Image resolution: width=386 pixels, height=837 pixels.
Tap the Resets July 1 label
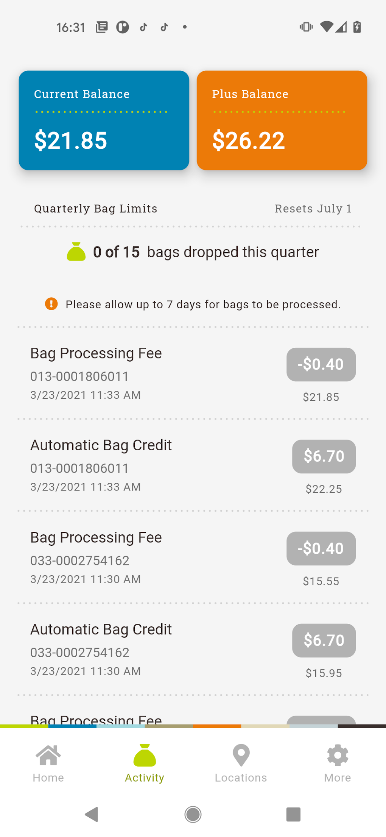click(313, 209)
